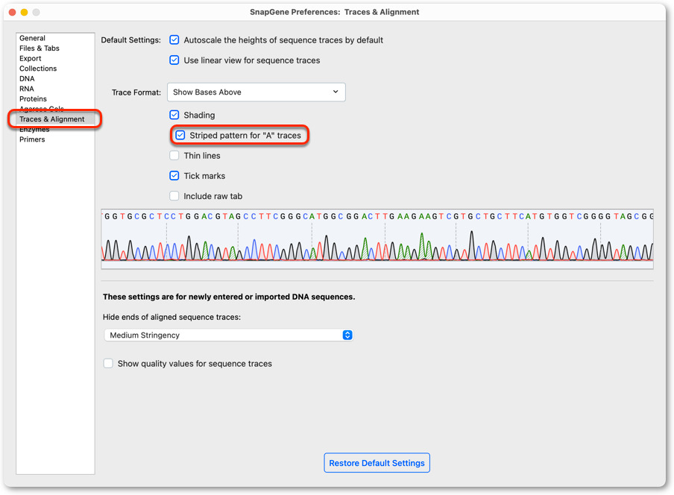Viewport: 674px width, 495px height.
Task: Uncheck Striped pattern for "A" traces
Action: (x=180, y=136)
